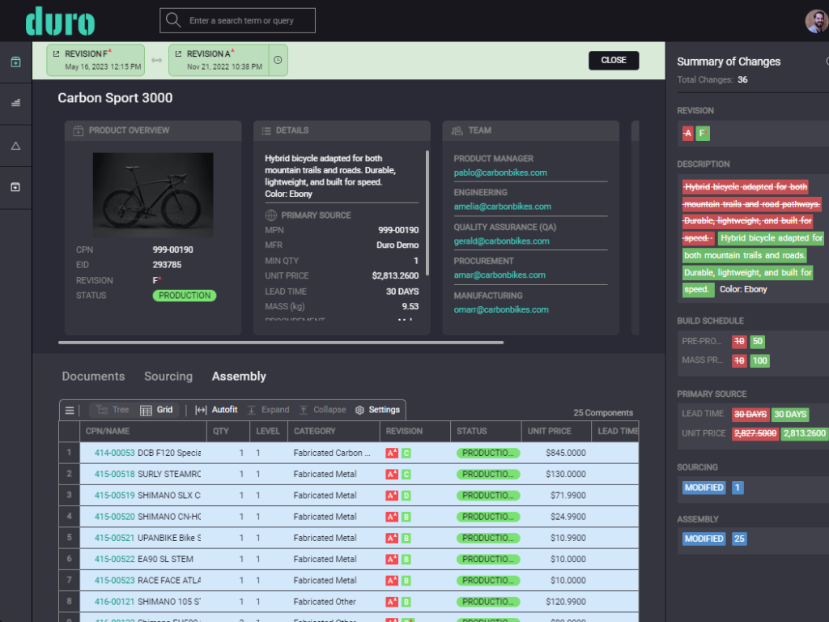829x622 pixels.
Task: Switch to the Documents tab
Action: [93, 377]
